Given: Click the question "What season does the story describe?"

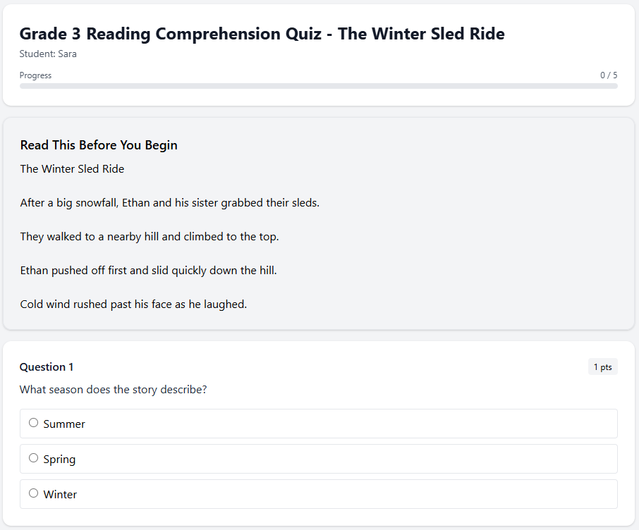Looking at the screenshot, I should point(113,389).
